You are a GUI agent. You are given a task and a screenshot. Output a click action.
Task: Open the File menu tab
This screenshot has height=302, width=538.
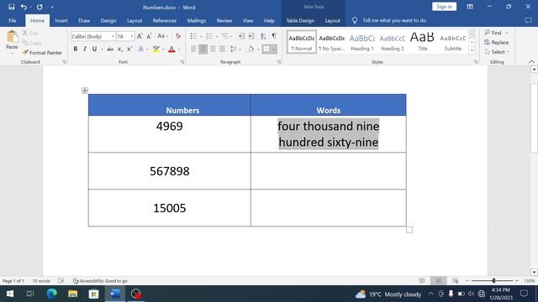13,20
